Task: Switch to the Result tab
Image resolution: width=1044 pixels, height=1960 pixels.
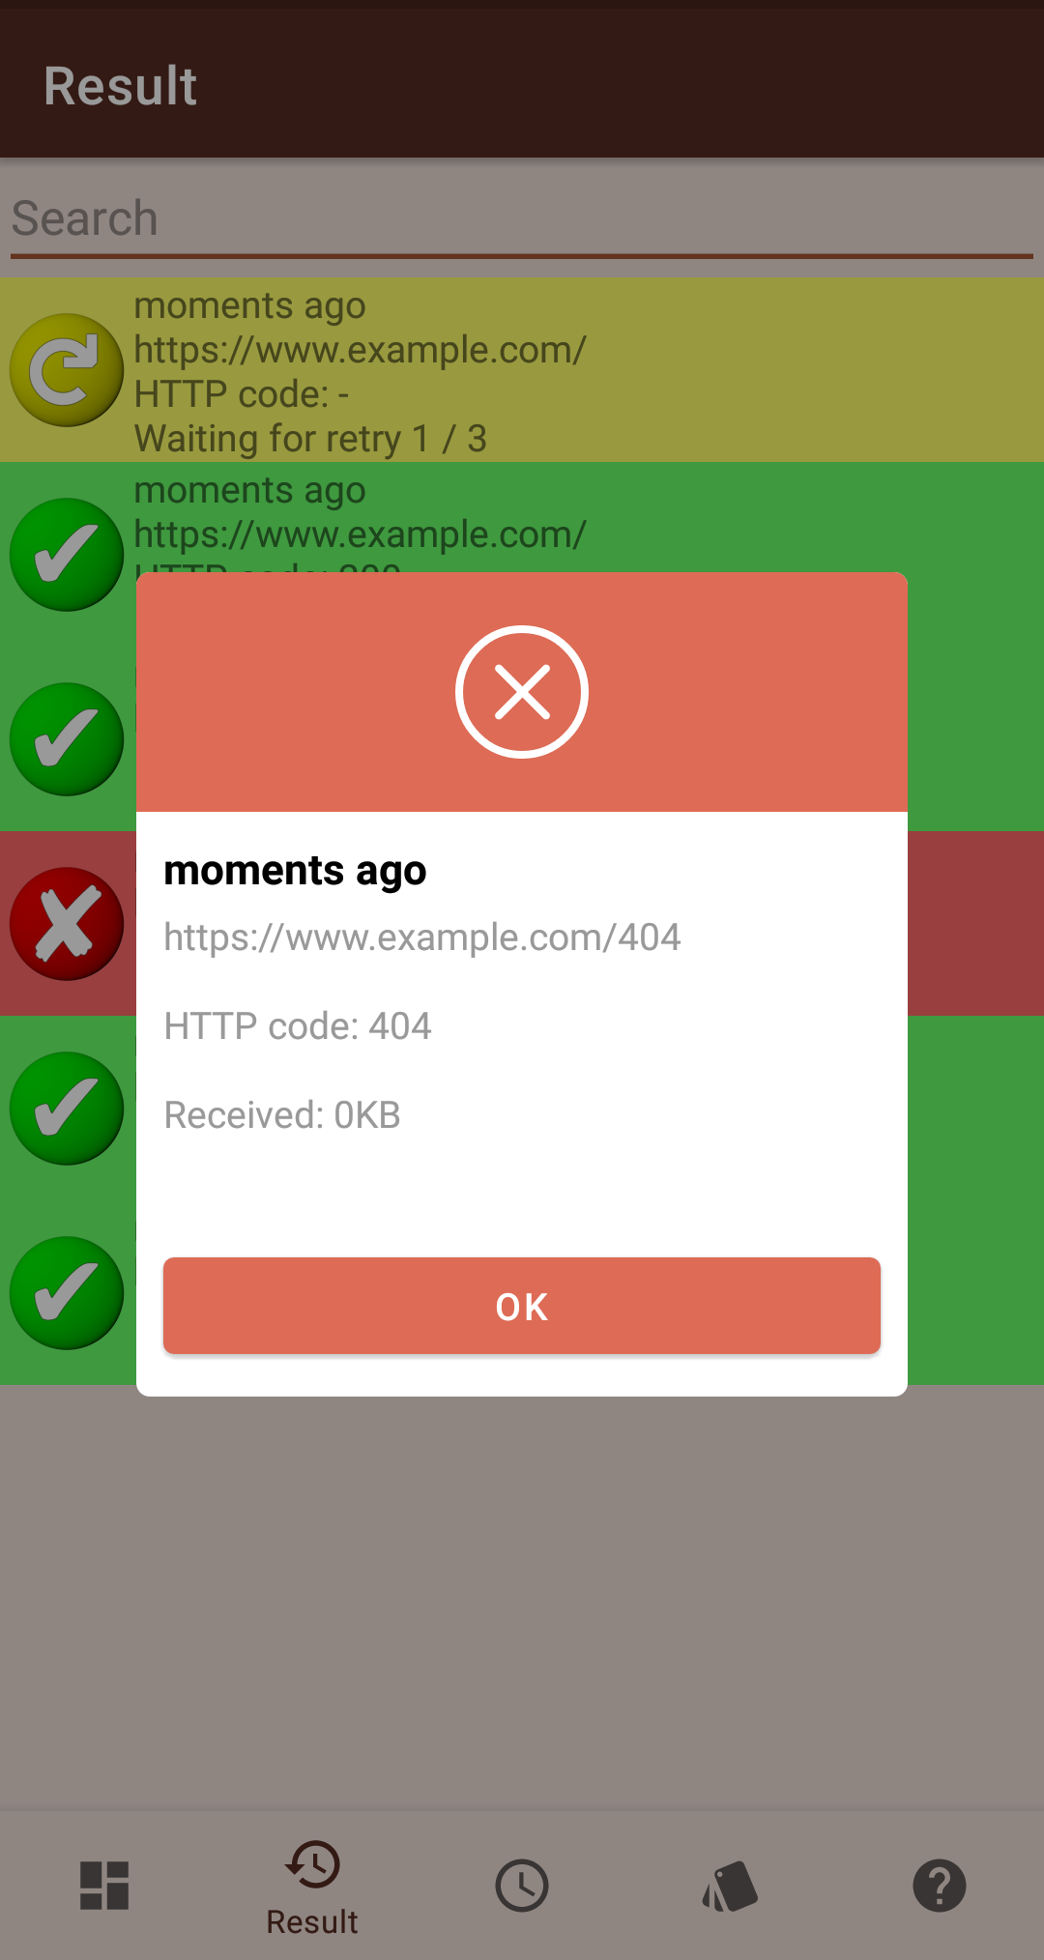Action: coord(312,1888)
